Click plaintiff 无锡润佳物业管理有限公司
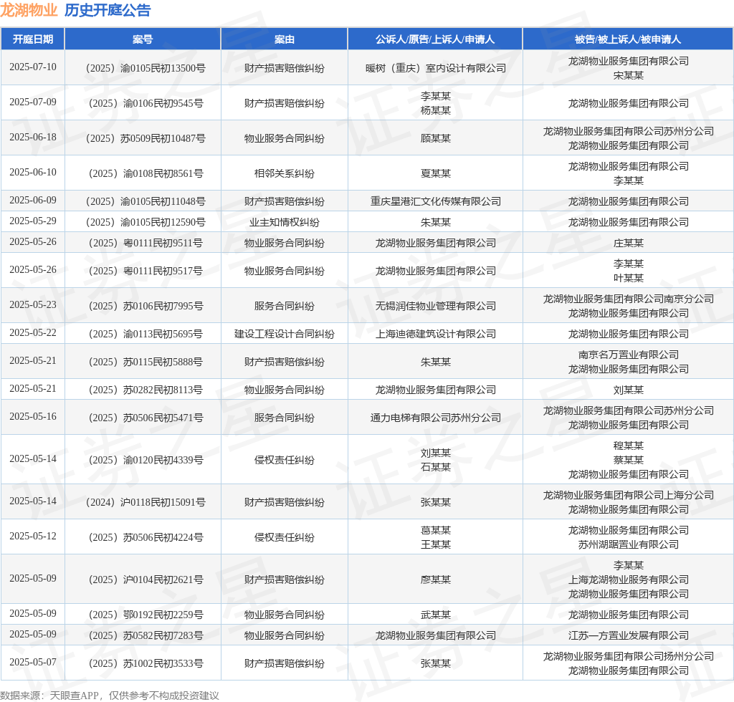Screen dimensions: 734x702 435,307
